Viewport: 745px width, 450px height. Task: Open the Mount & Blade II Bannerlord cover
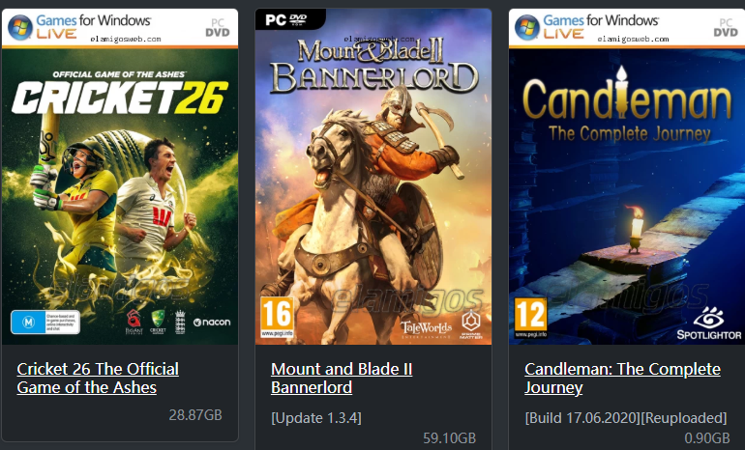click(373, 177)
